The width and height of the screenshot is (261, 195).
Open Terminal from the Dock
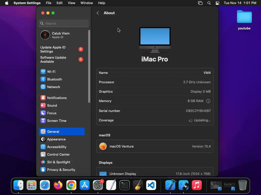(124, 185)
